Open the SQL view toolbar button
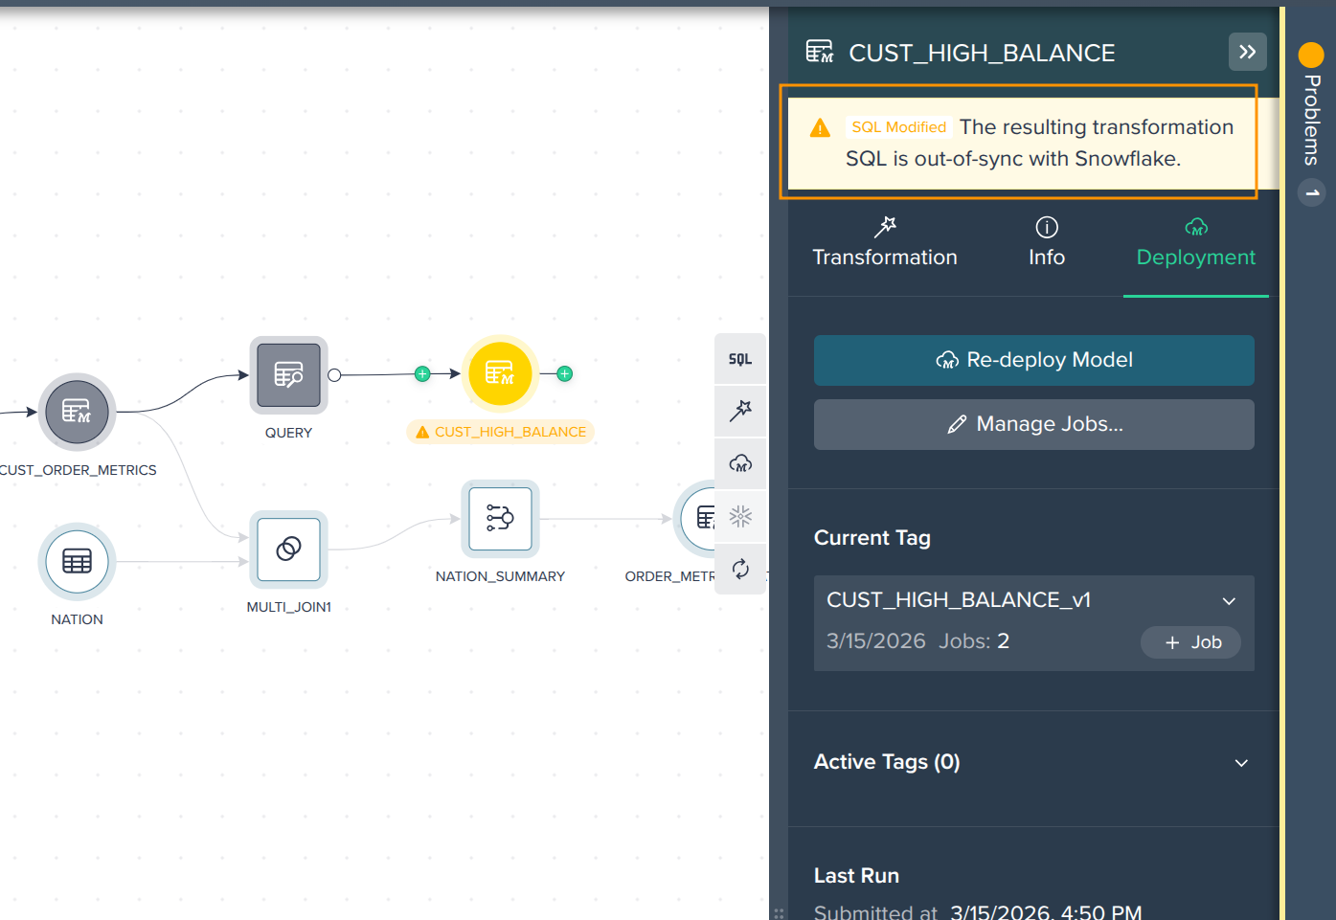The image size is (1336, 920). (x=739, y=359)
